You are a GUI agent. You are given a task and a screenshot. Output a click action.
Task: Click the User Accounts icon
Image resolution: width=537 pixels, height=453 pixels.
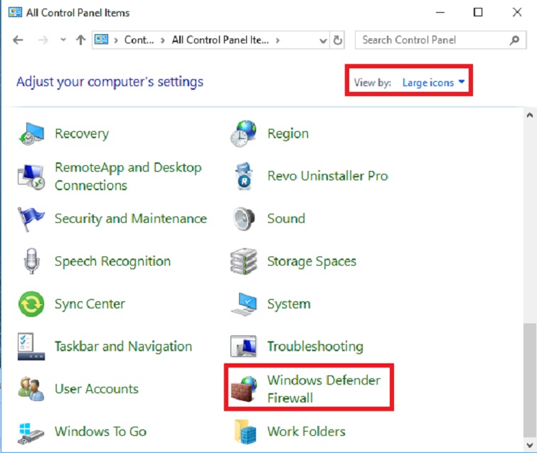click(31, 389)
